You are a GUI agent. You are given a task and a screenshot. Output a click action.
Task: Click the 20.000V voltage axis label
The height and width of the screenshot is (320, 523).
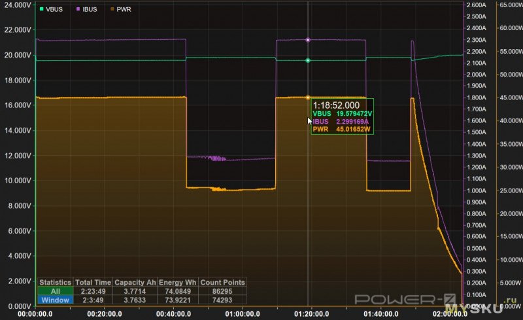click(x=18, y=55)
